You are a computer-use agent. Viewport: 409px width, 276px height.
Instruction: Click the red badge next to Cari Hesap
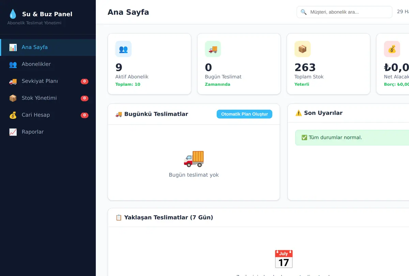pos(85,115)
